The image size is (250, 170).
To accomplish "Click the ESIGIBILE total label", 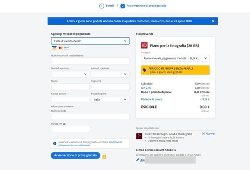I will tap(149, 107).
